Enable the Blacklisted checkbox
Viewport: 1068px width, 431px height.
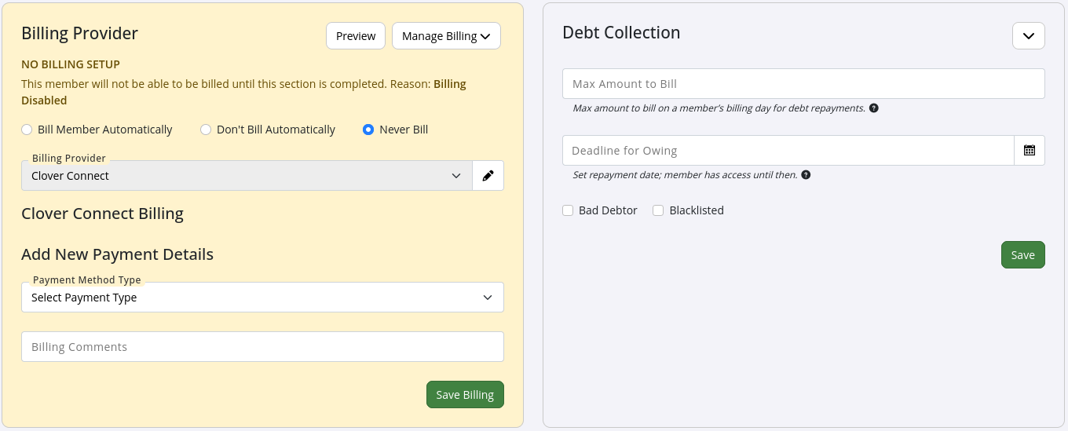coord(658,210)
